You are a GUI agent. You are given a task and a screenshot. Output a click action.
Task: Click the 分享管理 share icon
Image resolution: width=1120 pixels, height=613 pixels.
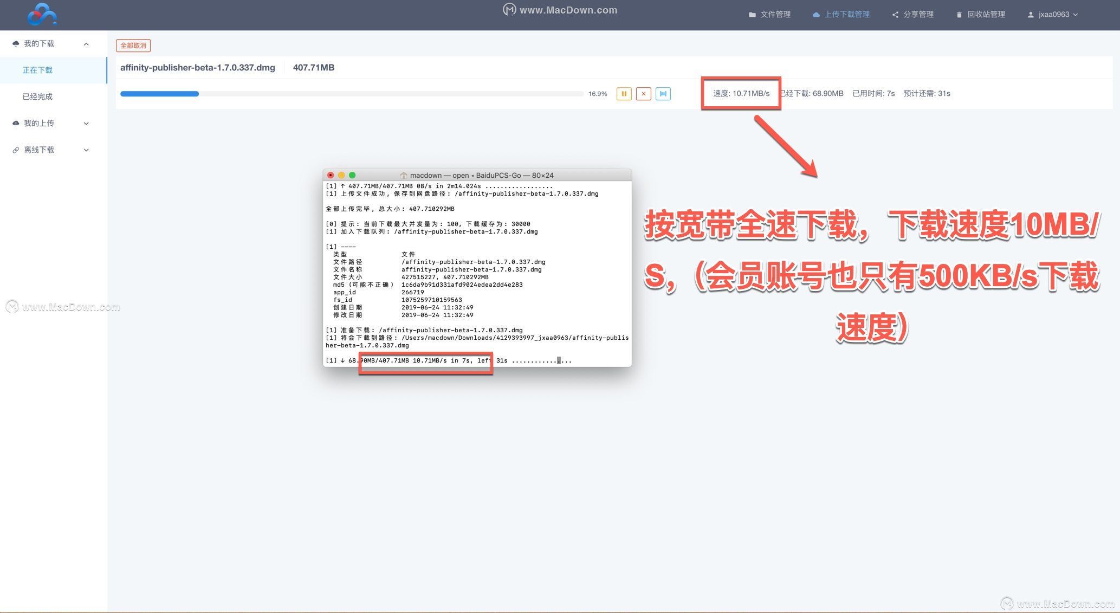click(895, 15)
